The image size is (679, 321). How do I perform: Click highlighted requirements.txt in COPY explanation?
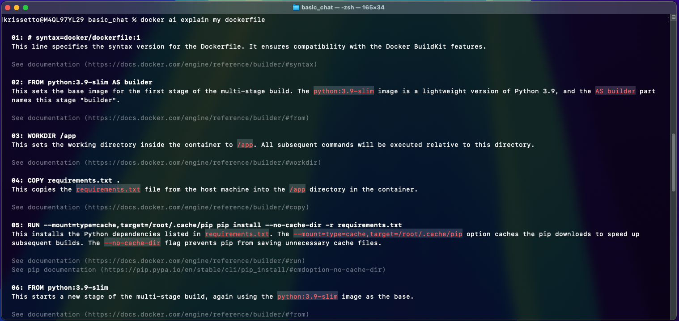click(x=108, y=189)
